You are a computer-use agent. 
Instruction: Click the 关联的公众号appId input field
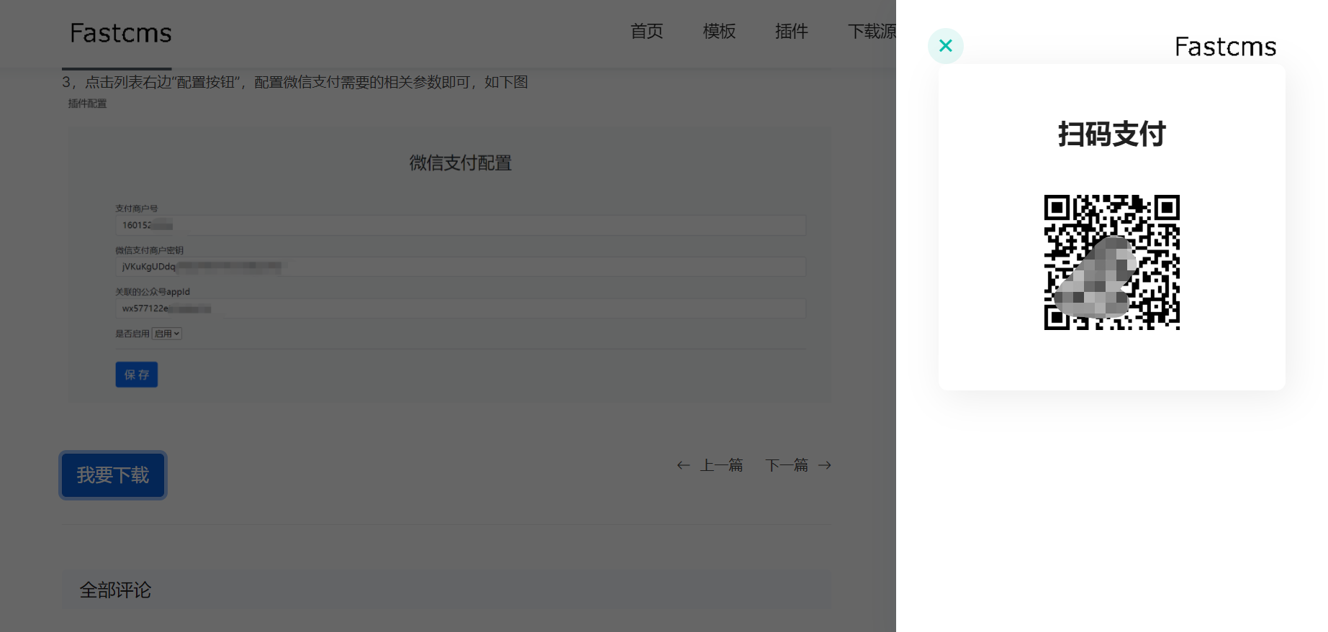click(x=461, y=308)
